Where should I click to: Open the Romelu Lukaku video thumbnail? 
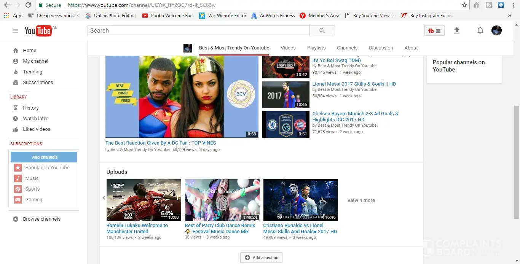tap(144, 200)
